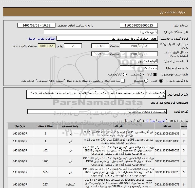Screen dimensions: 195x188
Task: Click product code 0821110132480021
Action: (167, 161)
